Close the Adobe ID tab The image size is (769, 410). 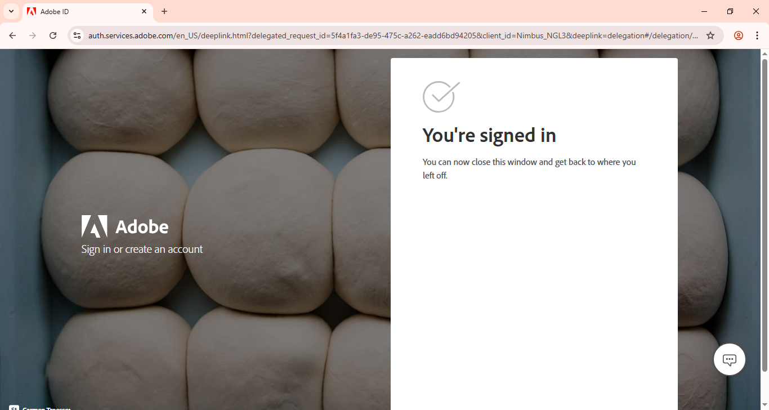(144, 11)
